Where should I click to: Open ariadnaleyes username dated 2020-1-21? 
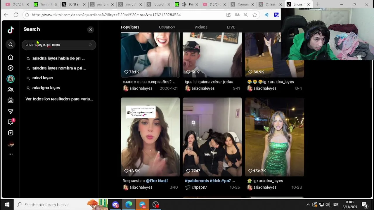(141, 88)
